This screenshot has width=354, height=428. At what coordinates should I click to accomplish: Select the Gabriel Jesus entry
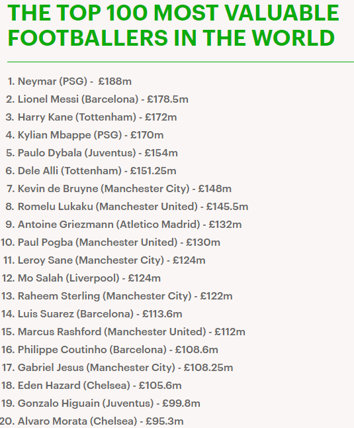(x=118, y=368)
